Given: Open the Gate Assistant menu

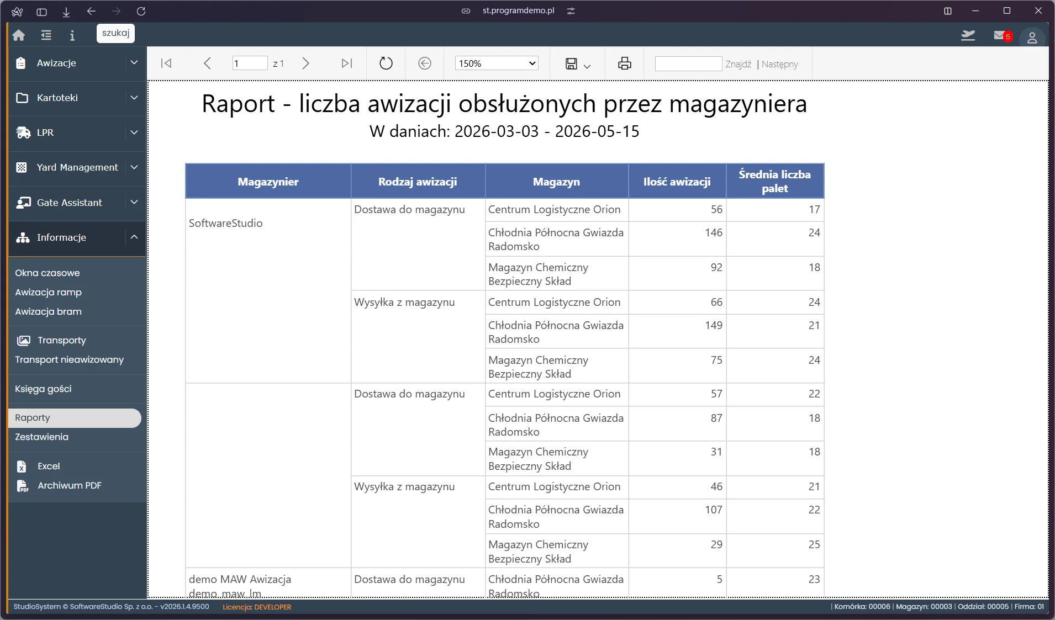Looking at the screenshot, I should point(70,203).
